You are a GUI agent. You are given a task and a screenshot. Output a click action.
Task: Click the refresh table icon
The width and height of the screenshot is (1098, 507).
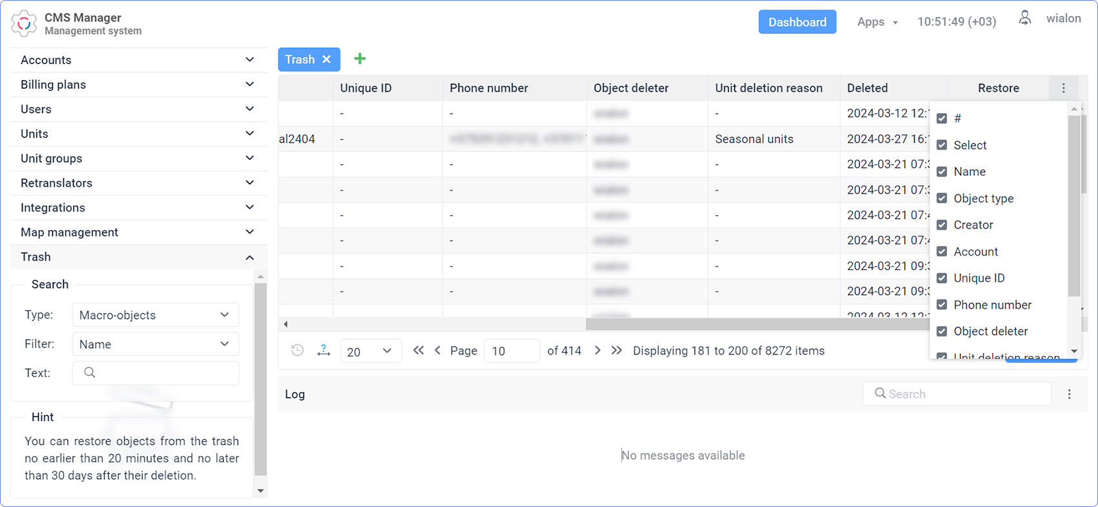point(297,351)
